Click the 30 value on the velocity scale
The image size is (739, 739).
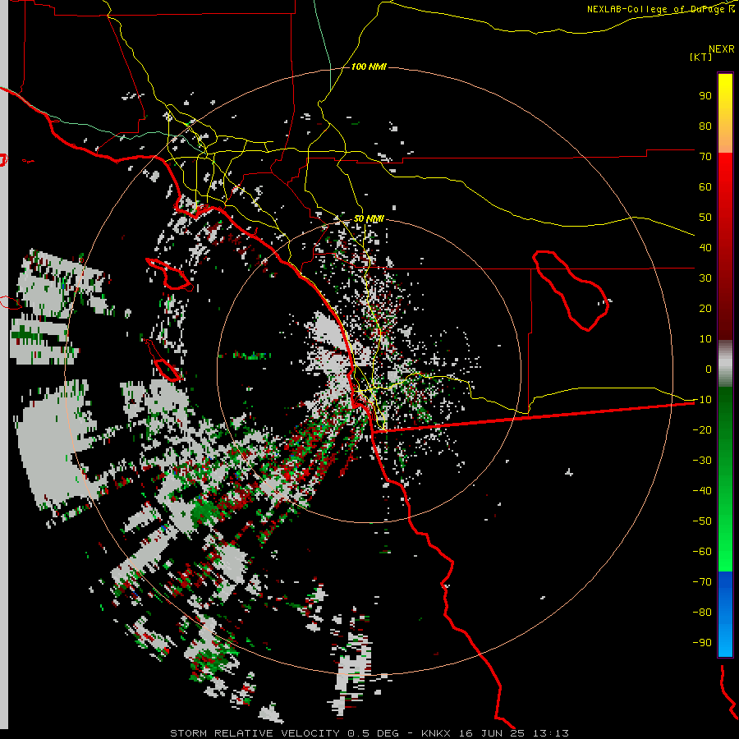click(x=705, y=278)
